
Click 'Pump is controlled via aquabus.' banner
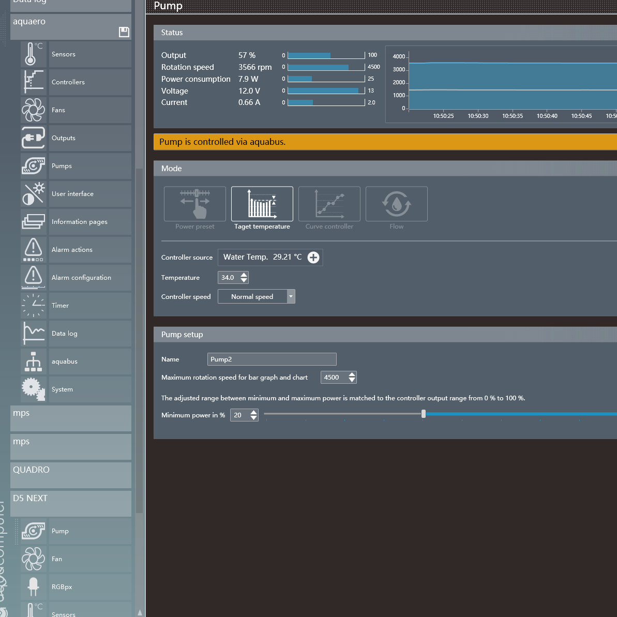[385, 142]
